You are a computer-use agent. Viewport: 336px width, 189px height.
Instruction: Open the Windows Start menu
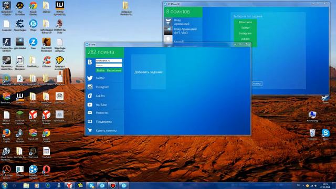point(5,185)
